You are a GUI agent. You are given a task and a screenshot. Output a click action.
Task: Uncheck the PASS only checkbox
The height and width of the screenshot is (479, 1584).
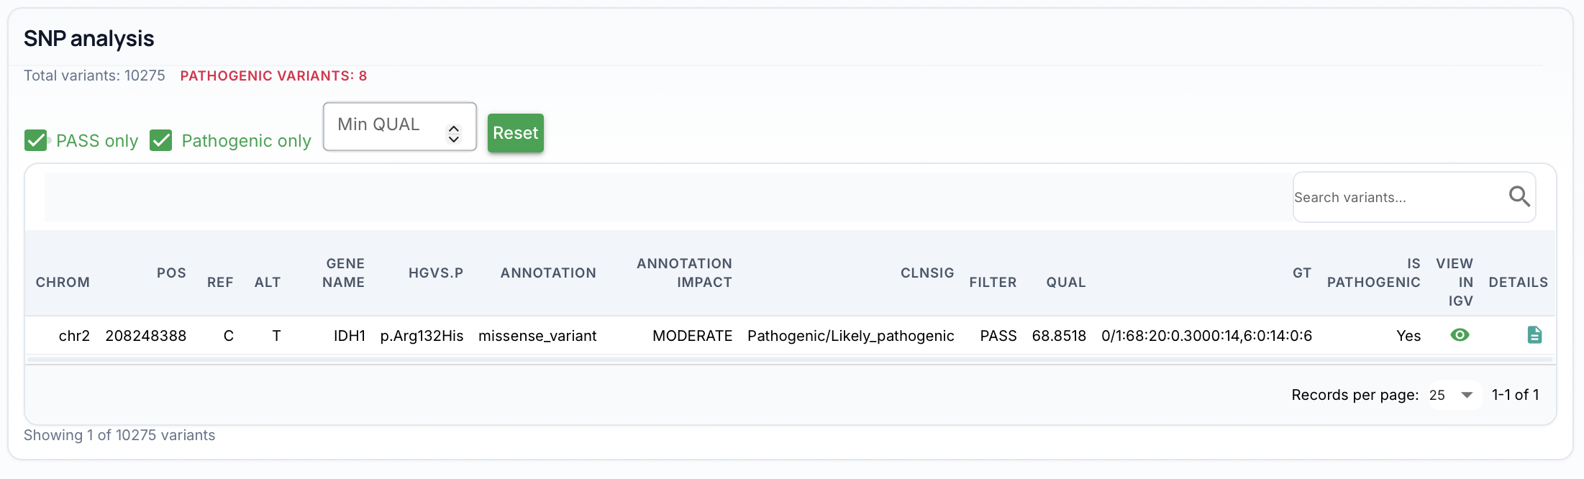click(36, 140)
